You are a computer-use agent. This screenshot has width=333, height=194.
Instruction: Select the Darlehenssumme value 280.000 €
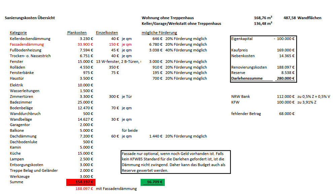tap(286, 79)
